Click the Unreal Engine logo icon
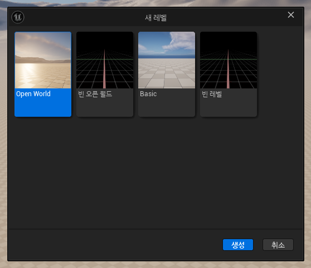This screenshot has width=311, height=268. point(18,17)
